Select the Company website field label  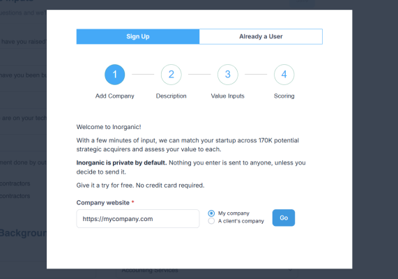coord(102,203)
